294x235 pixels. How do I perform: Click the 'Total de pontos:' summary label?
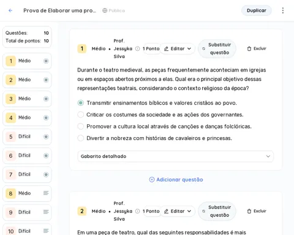click(23, 41)
